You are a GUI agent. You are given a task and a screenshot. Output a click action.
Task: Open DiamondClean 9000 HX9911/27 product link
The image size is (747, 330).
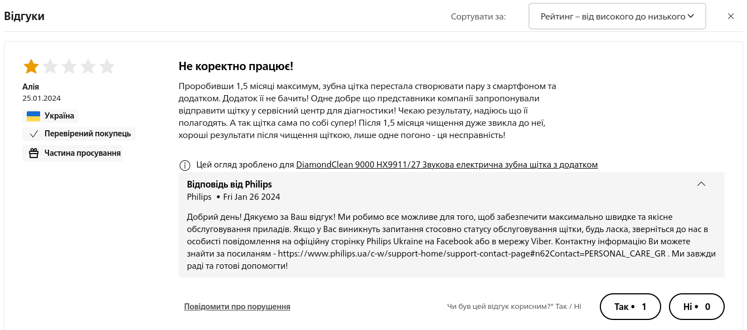(447, 165)
